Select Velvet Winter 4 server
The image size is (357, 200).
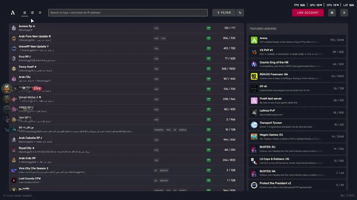[127, 99]
